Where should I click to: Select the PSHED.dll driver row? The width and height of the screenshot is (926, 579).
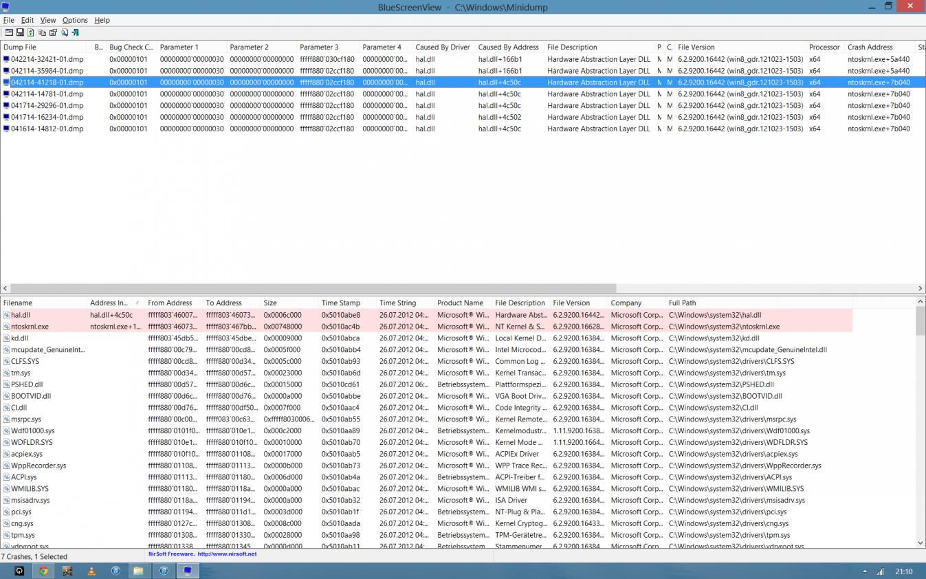click(426, 385)
